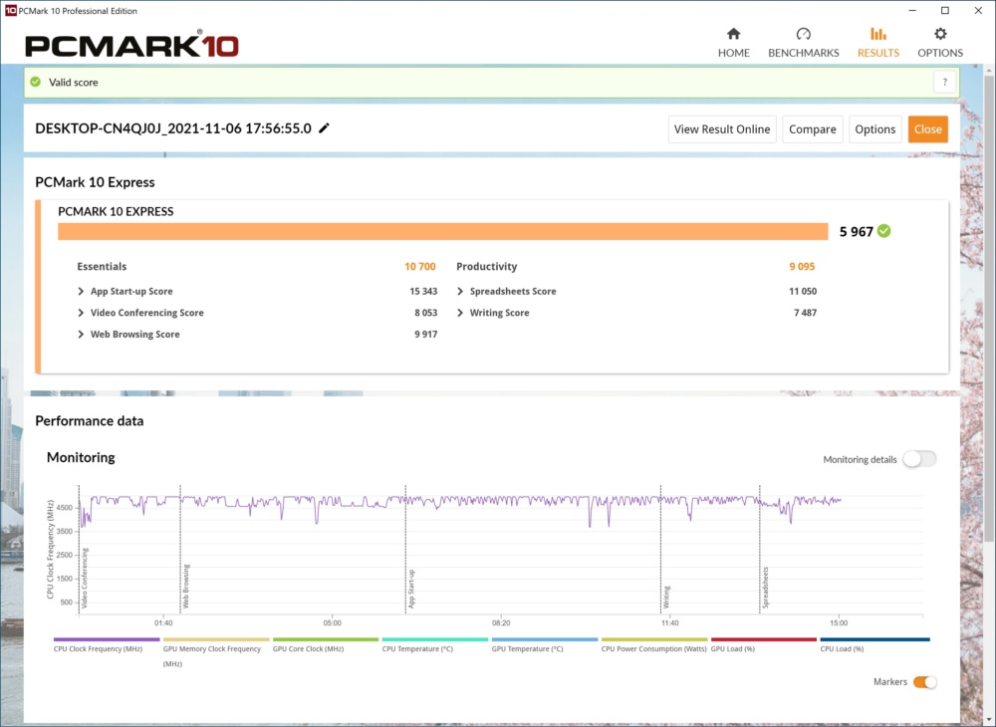The image size is (996, 727).
Task: Toggle the CPU Clock Frequency legend swatch
Action: [107, 639]
